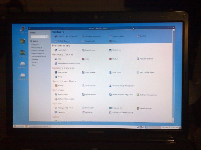Select Hardware in the Groups list
The width and height of the screenshot is (201, 150).
(x=35, y=45)
